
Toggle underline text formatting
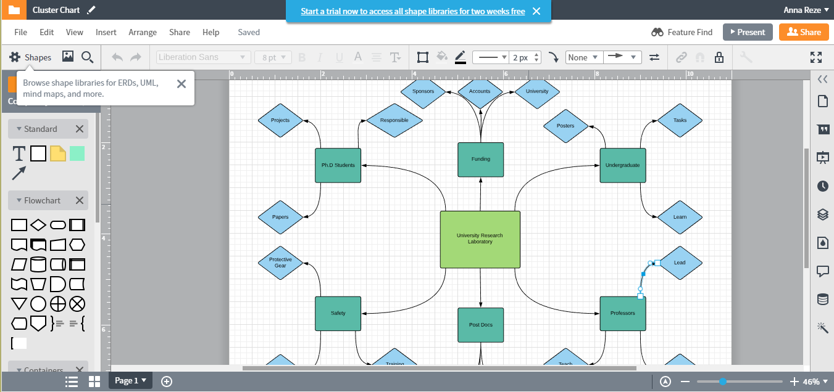coord(339,58)
